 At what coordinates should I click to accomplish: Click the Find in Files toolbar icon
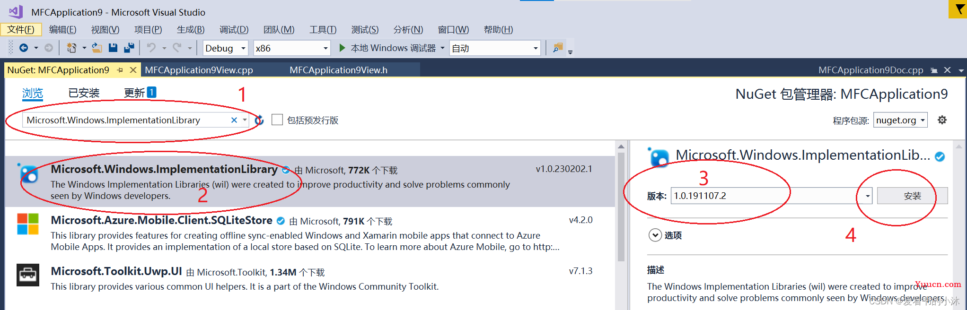(558, 48)
